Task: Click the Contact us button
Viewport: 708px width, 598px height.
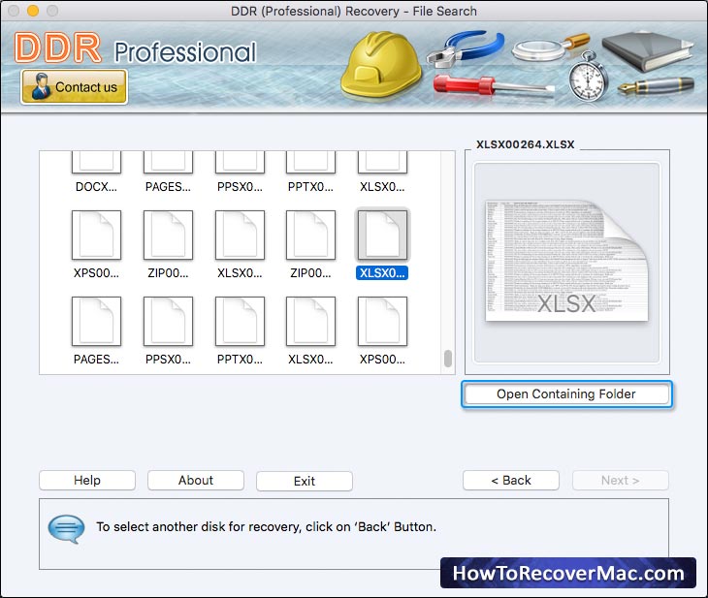Action: coord(74,86)
